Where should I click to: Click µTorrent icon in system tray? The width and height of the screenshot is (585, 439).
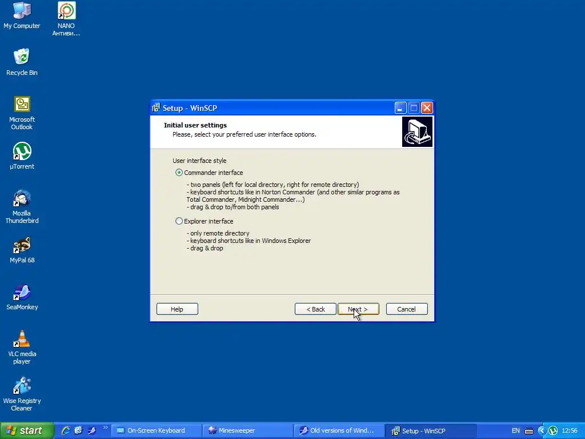553,430
